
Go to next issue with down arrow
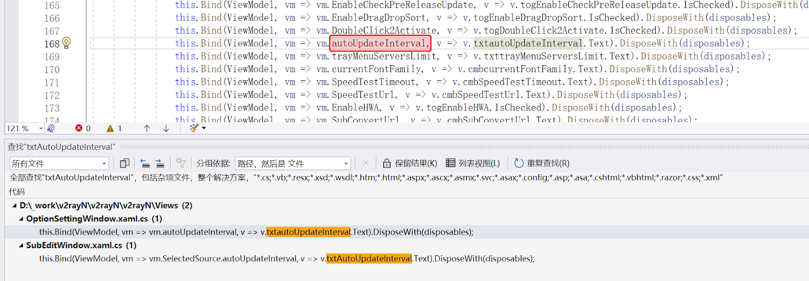point(166,129)
